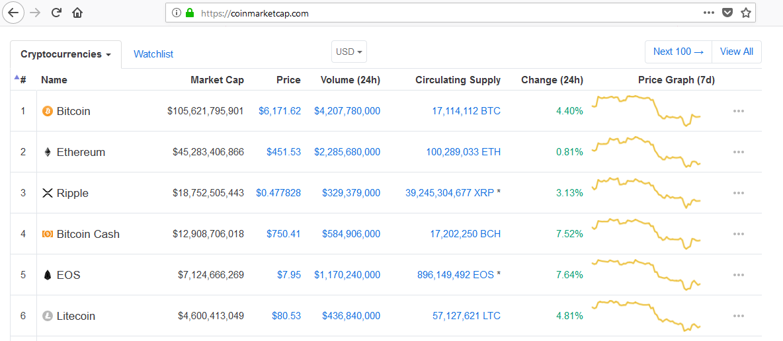Click supply 39,245,304,677 XRP
This screenshot has height=341, width=783.
[450, 193]
